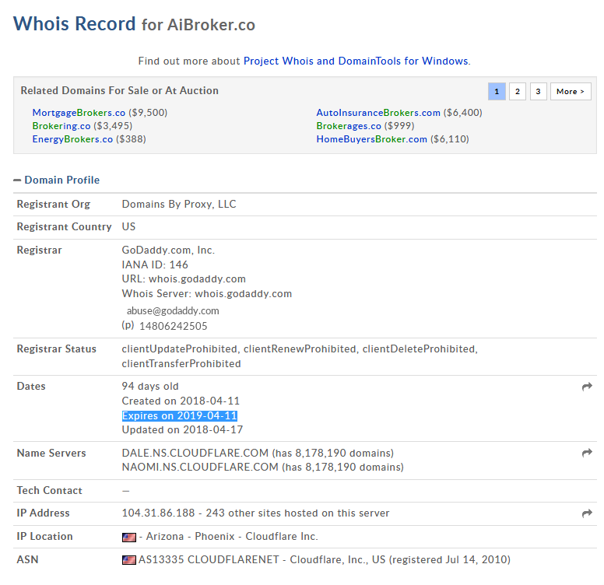This screenshot has width=604, height=585.
Task: Open HomeBuyersBroker.com domain listing
Action: [371, 139]
